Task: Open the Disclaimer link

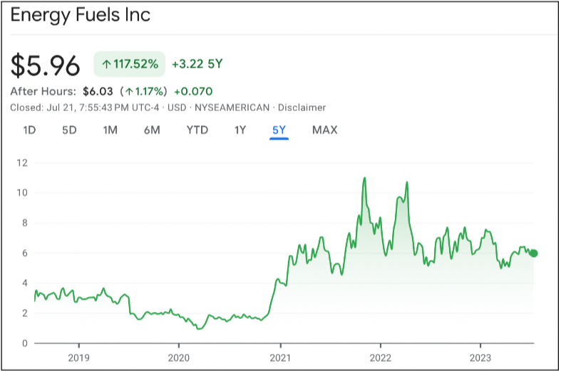Action: [x=302, y=108]
